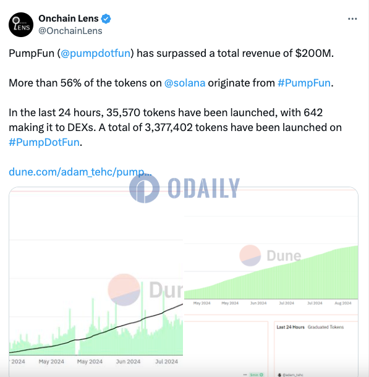This screenshot has height=377, width=369.
Task: Click the Dune logo on the left bar chart
Action: coord(145,290)
